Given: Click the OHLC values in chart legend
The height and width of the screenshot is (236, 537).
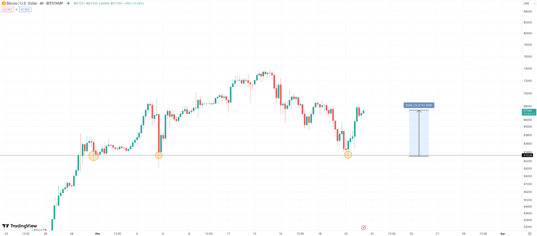Looking at the screenshot, I should tap(109, 3).
